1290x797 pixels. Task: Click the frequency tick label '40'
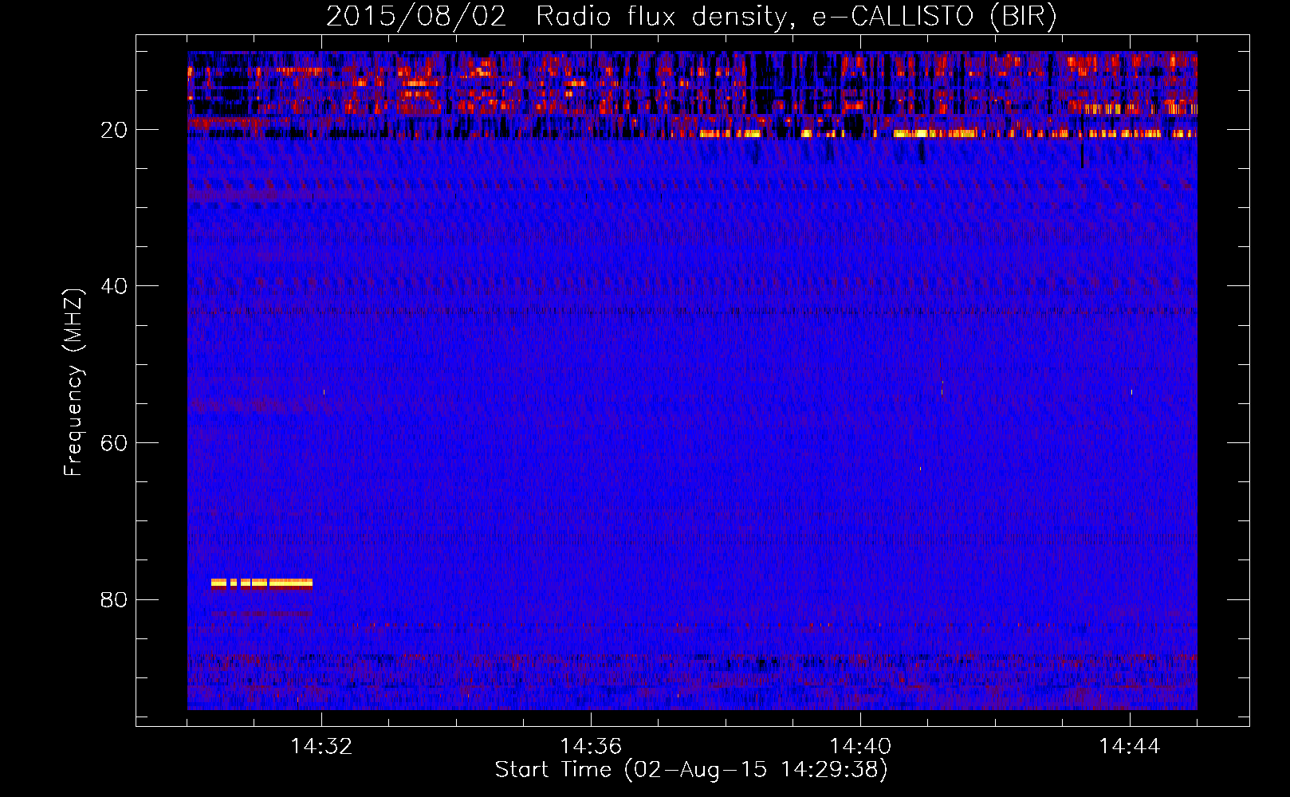[114, 286]
